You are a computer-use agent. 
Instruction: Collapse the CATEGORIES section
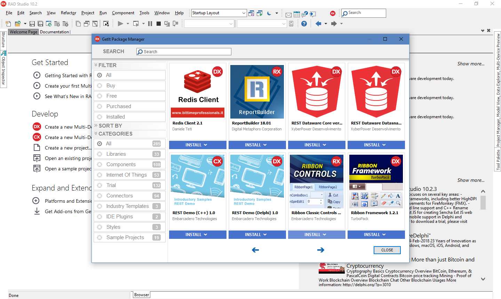tap(129, 134)
